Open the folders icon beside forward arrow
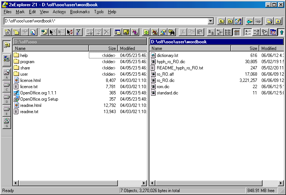This screenshot has width=286, height=195. pyautogui.click(x=269, y=21)
